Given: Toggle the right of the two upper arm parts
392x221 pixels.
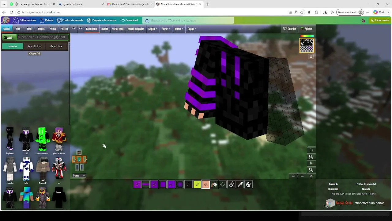Looking at the screenshot, I should [85, 160].
